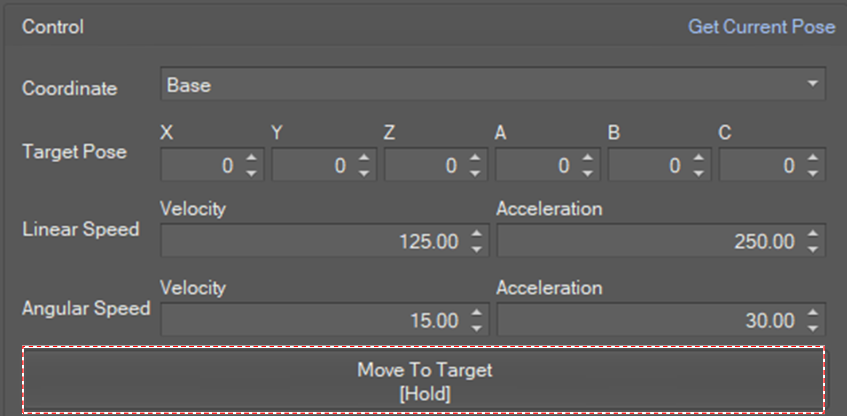The width and height of the screenshot is (847, 416).
Task: Increase the Angular Speed velocity value
Action: tap(476, 313)
